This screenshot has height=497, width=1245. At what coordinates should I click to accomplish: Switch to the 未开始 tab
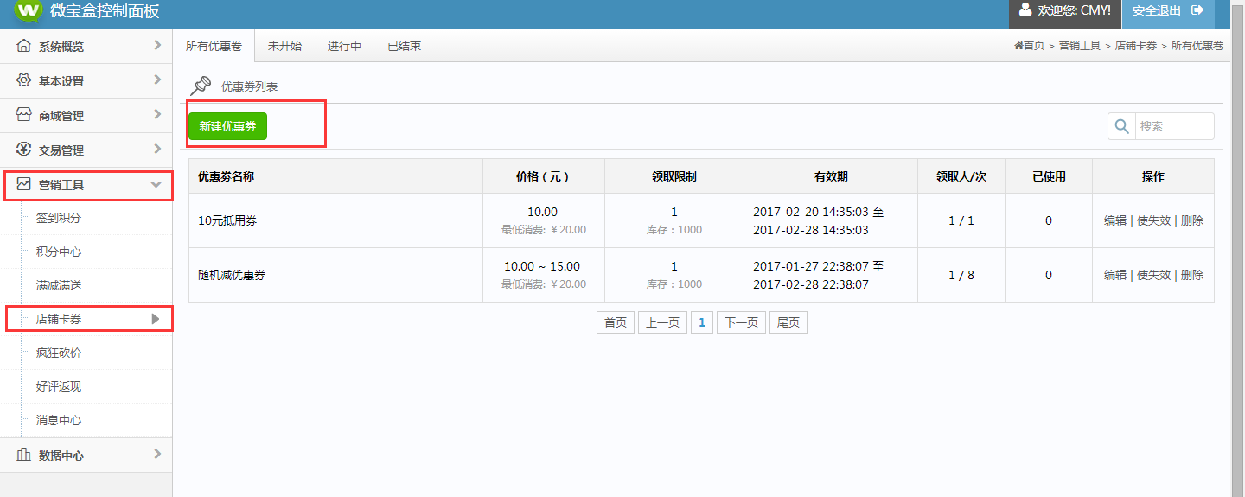284,46
